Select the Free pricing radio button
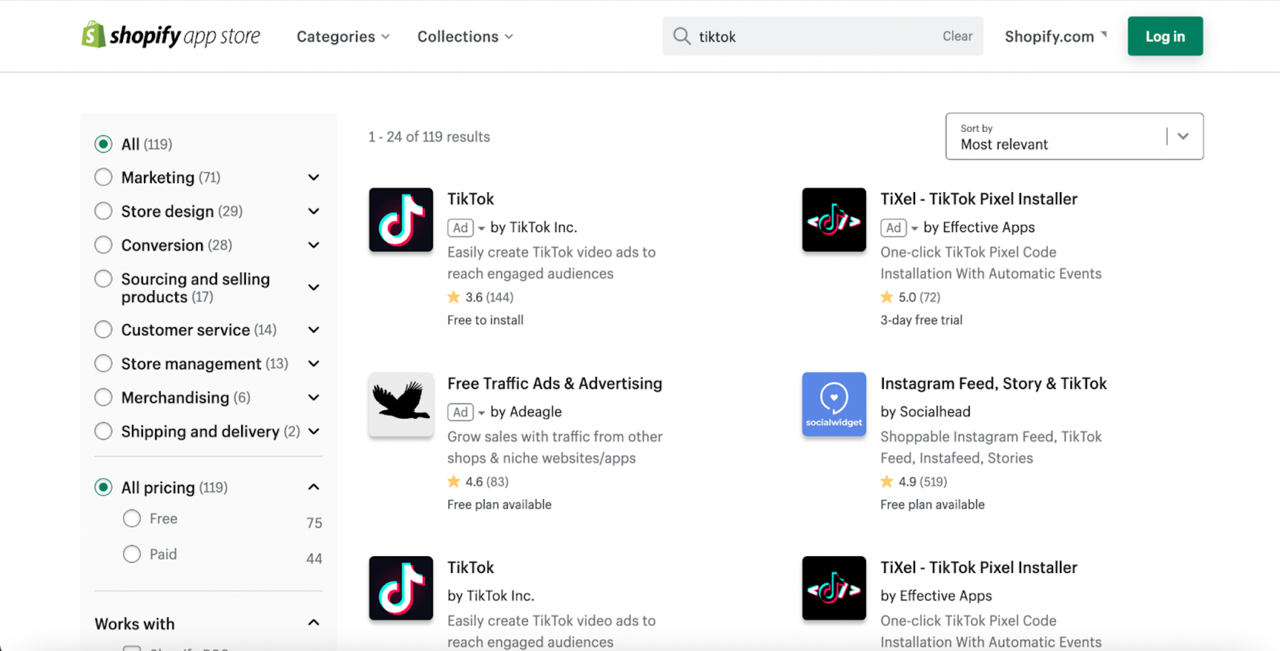The width and height of the screenshot is (1280, 651). [132, 518]
